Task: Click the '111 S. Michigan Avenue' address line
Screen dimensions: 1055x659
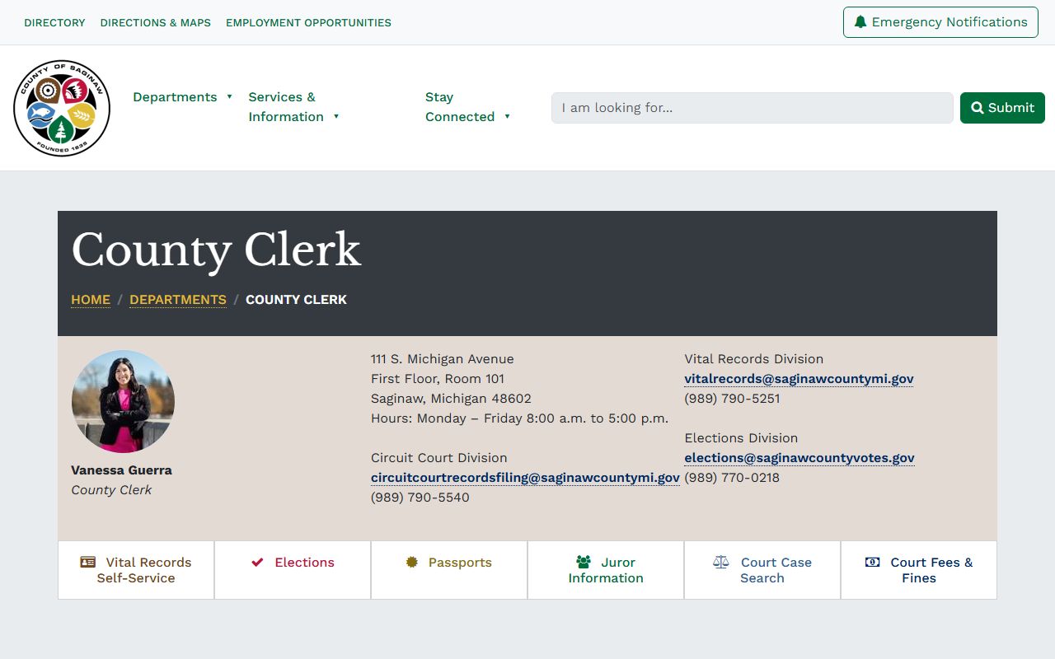Action: click(443, 359)
